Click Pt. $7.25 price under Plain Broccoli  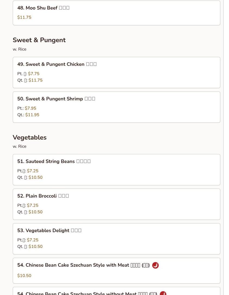point(33,205)
